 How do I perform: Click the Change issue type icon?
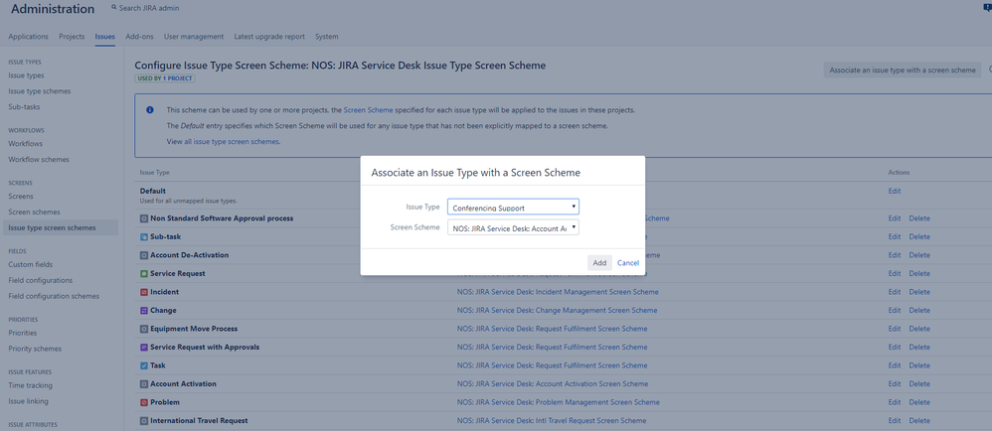pos(143,310)
